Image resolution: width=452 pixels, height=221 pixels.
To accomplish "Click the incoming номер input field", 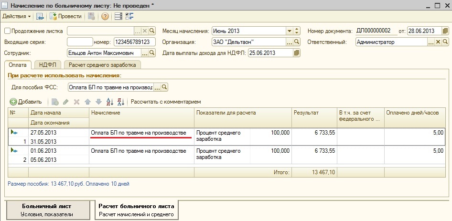I will tap(135, 42).
